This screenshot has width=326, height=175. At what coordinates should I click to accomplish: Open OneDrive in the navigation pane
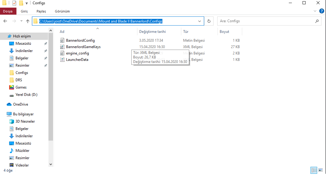[20, 104]
